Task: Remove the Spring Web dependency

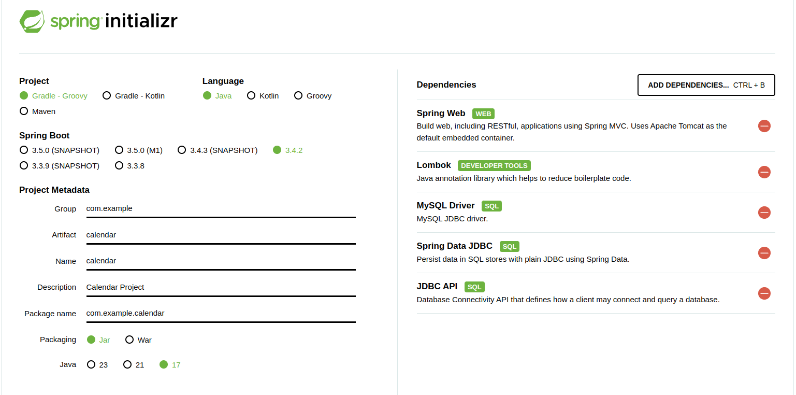Action: [764, 126]
